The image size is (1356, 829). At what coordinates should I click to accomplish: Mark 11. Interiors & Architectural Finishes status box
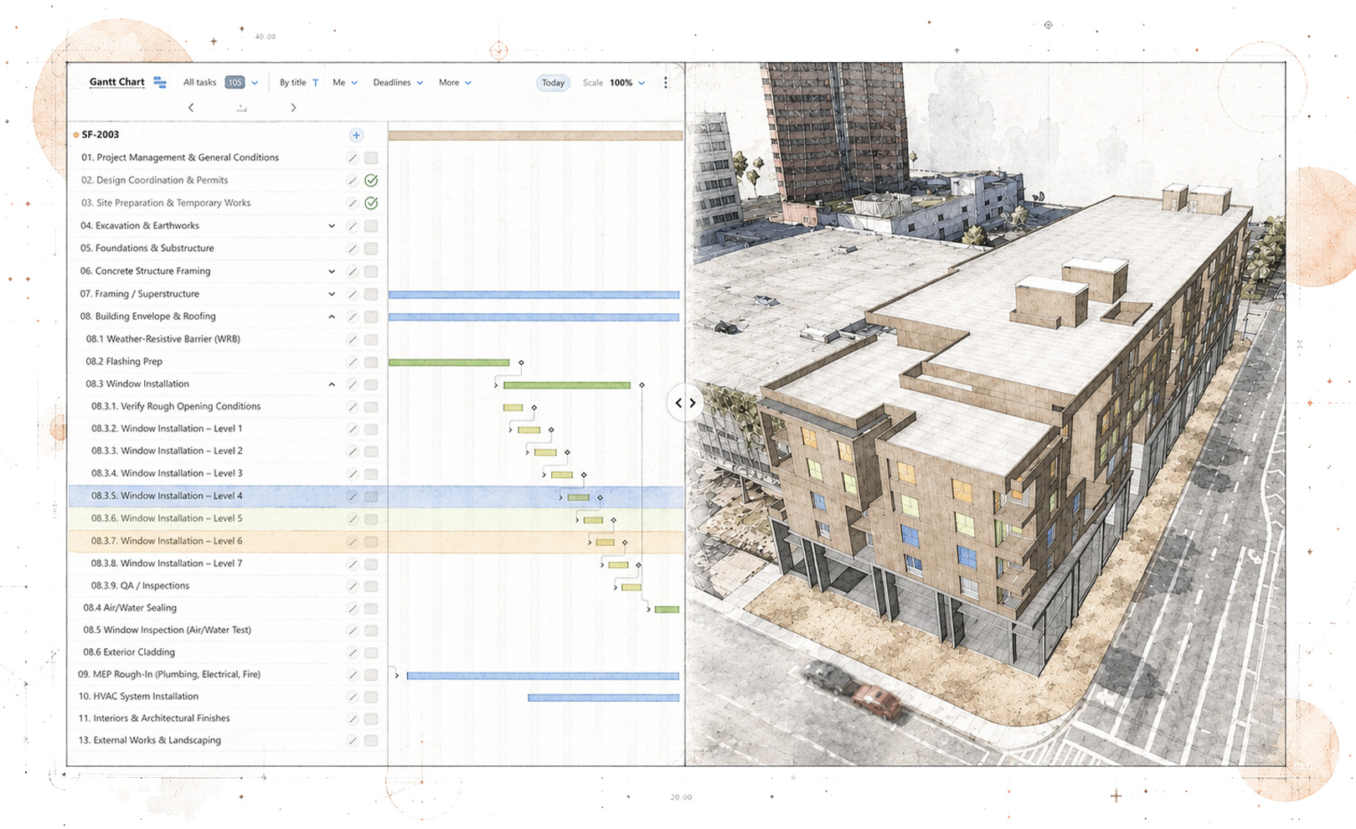(371, 718)
